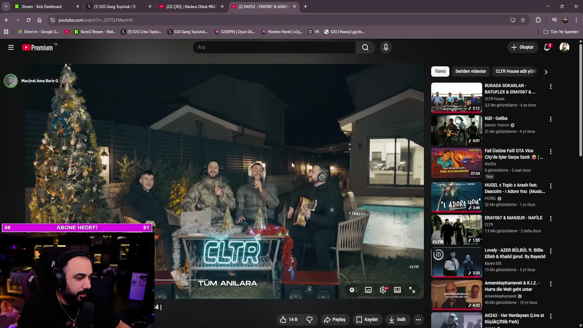Bookmark this page with the star
Viewport: 583px width, 328px height.
(523, 20)
